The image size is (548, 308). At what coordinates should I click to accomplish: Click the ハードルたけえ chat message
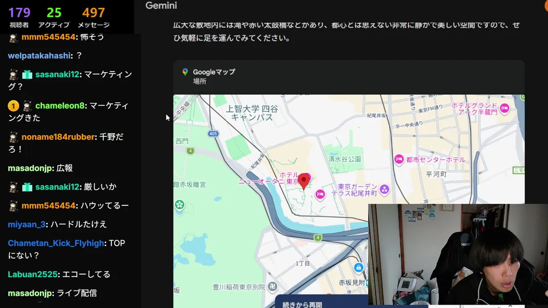click(x=79, y=224)
